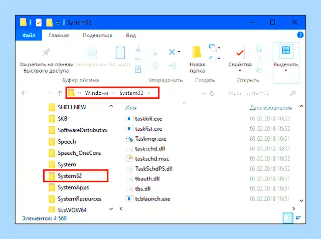Select the TaskSchdPS.dll file

pyautogui.click(x=149, y=169)
